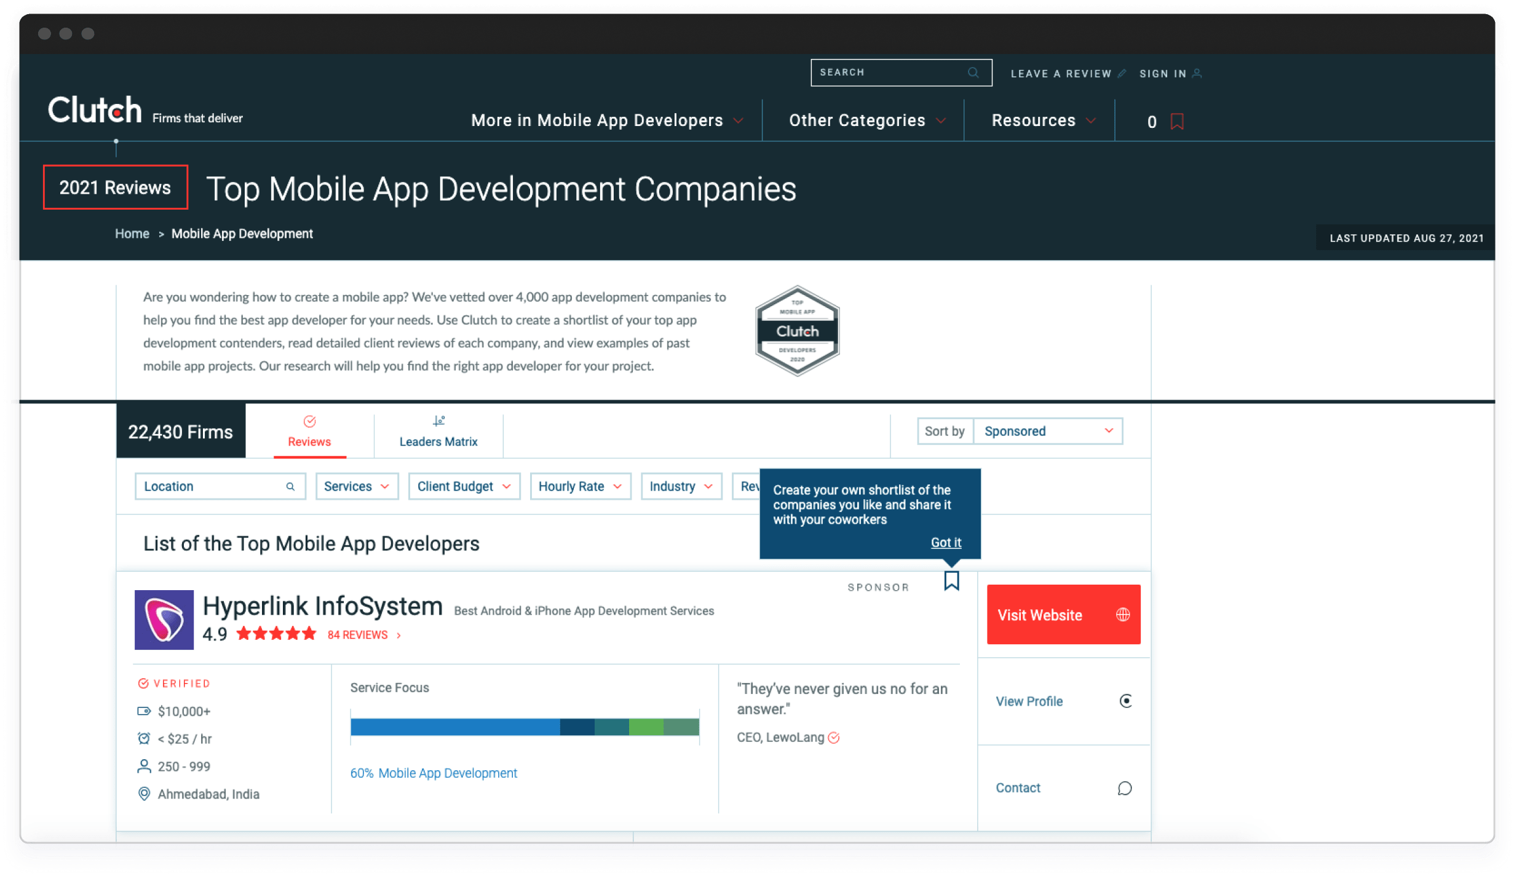Click the blue segment of Service Focus bar

point(455,727)
